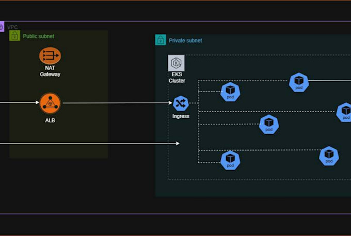
Task: Click the 'Public subnet' label
Action: [39, 36]
